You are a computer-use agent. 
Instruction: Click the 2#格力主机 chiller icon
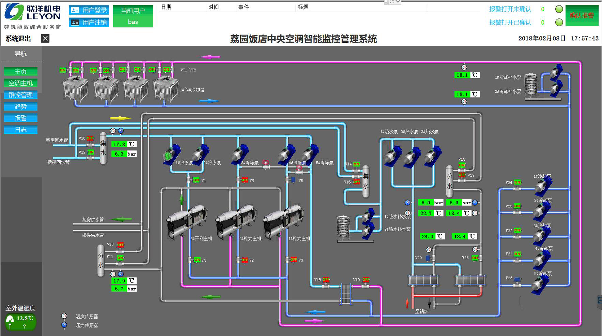(x=235, y=222)
